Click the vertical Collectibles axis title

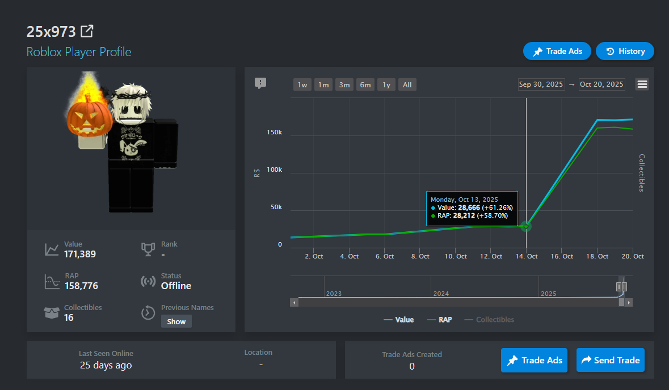pyautogui.click(x=642, y=173)
